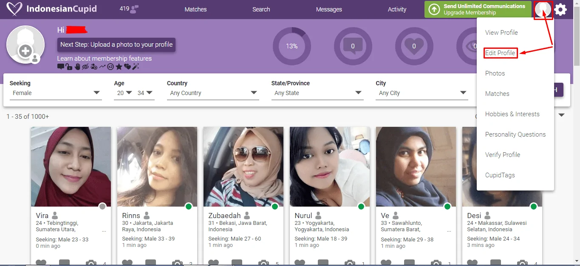Open Nurul's profile photo
Viewport: 580px width, 266px height.
[x=330, y=167]
